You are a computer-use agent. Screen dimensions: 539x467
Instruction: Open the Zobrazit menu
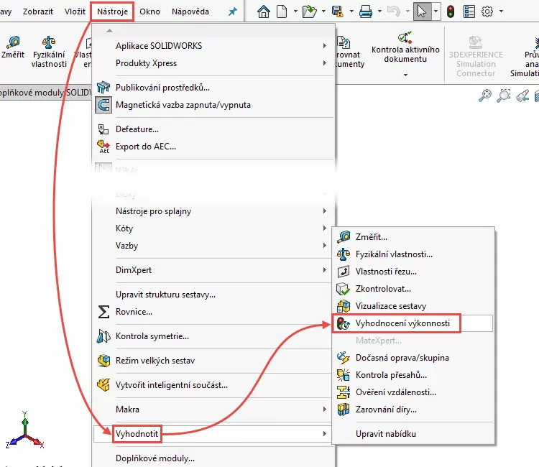38,11
